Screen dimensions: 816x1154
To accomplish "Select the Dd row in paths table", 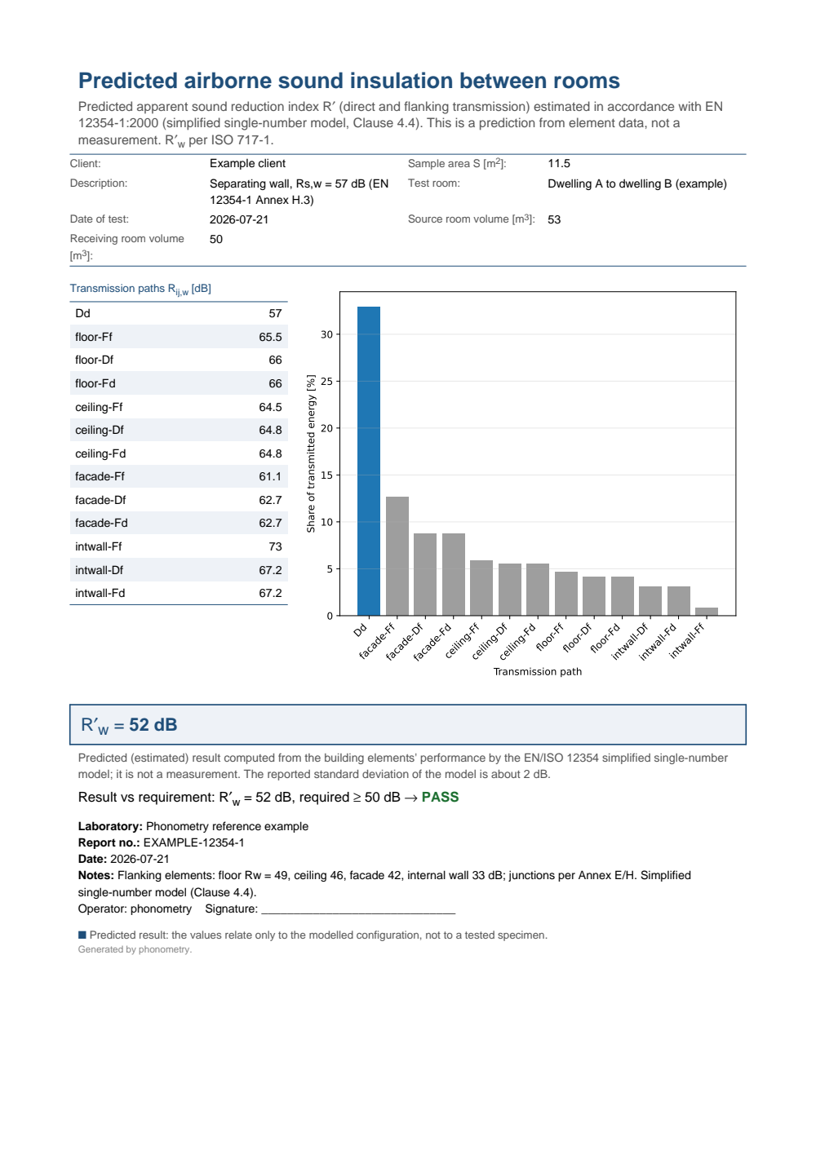I will (179, 313).
